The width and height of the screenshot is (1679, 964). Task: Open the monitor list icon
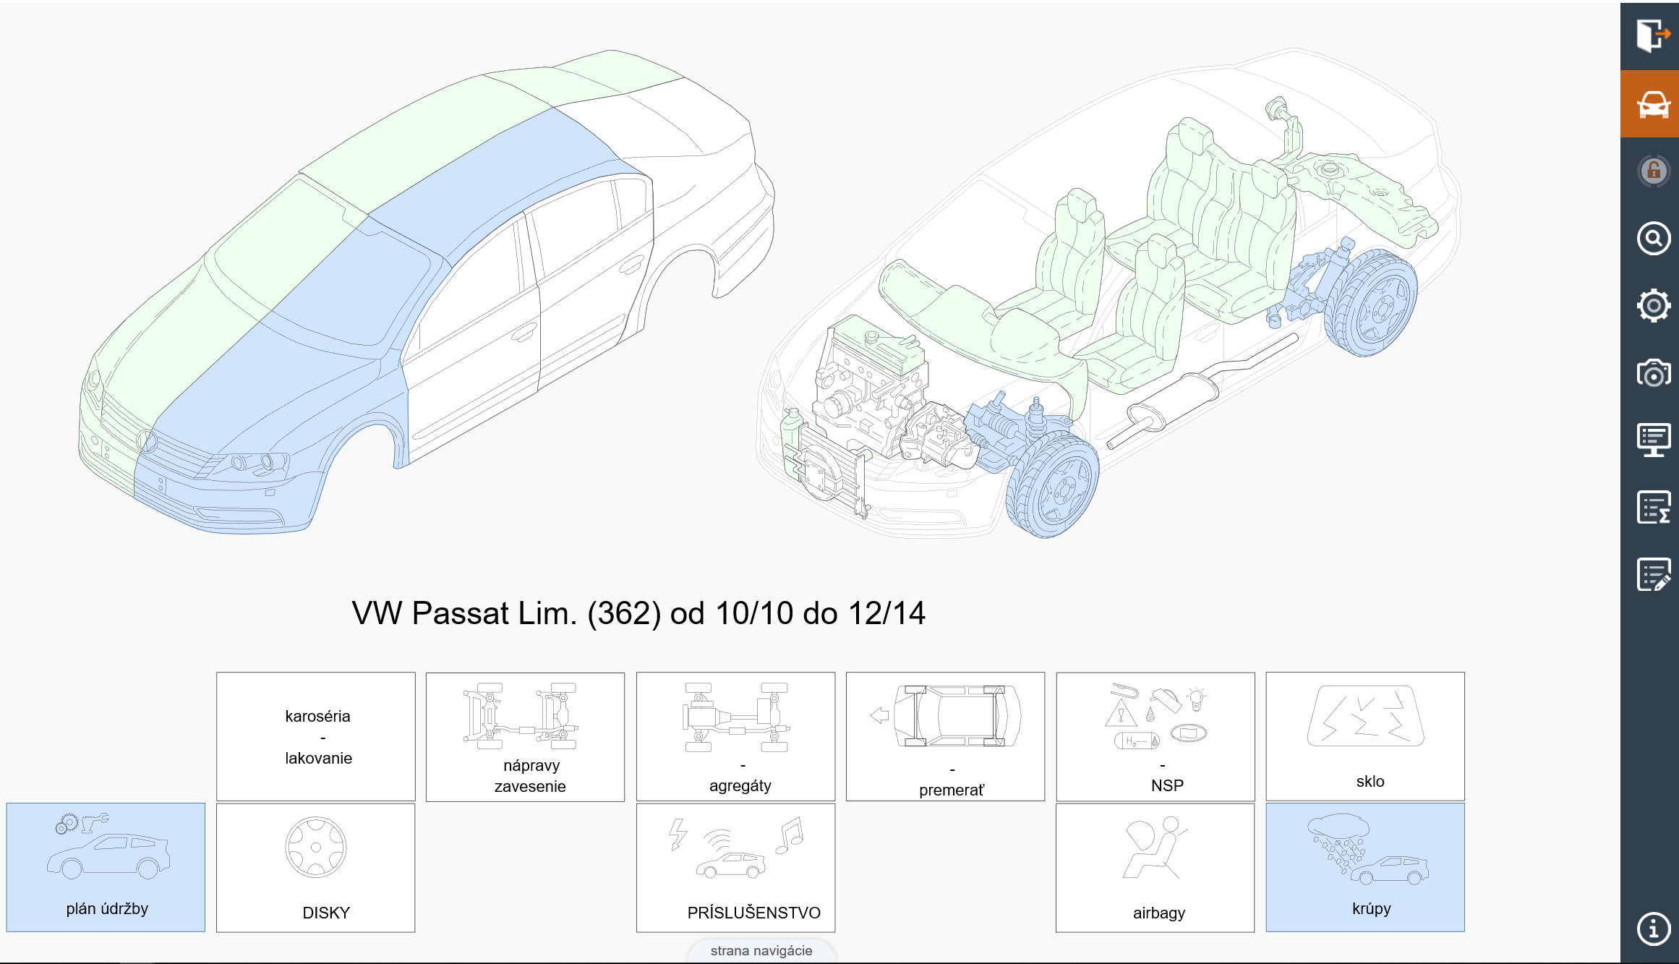[1652, 440]
